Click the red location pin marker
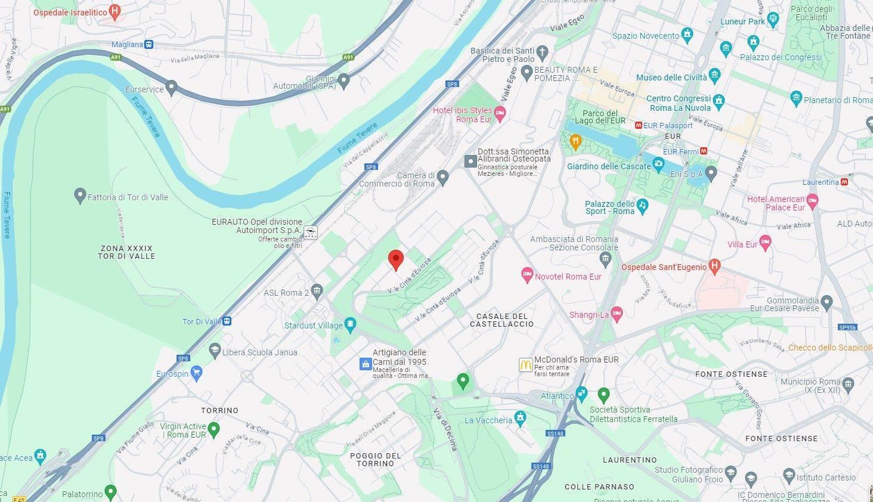The height and width of the screenshot is (502, 873). pyautogui.click(x=396, y=261)
